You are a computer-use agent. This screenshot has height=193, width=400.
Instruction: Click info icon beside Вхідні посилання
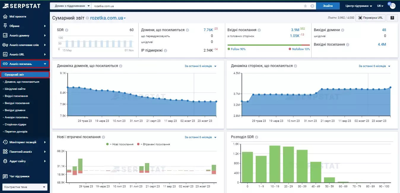coord(259,30)
